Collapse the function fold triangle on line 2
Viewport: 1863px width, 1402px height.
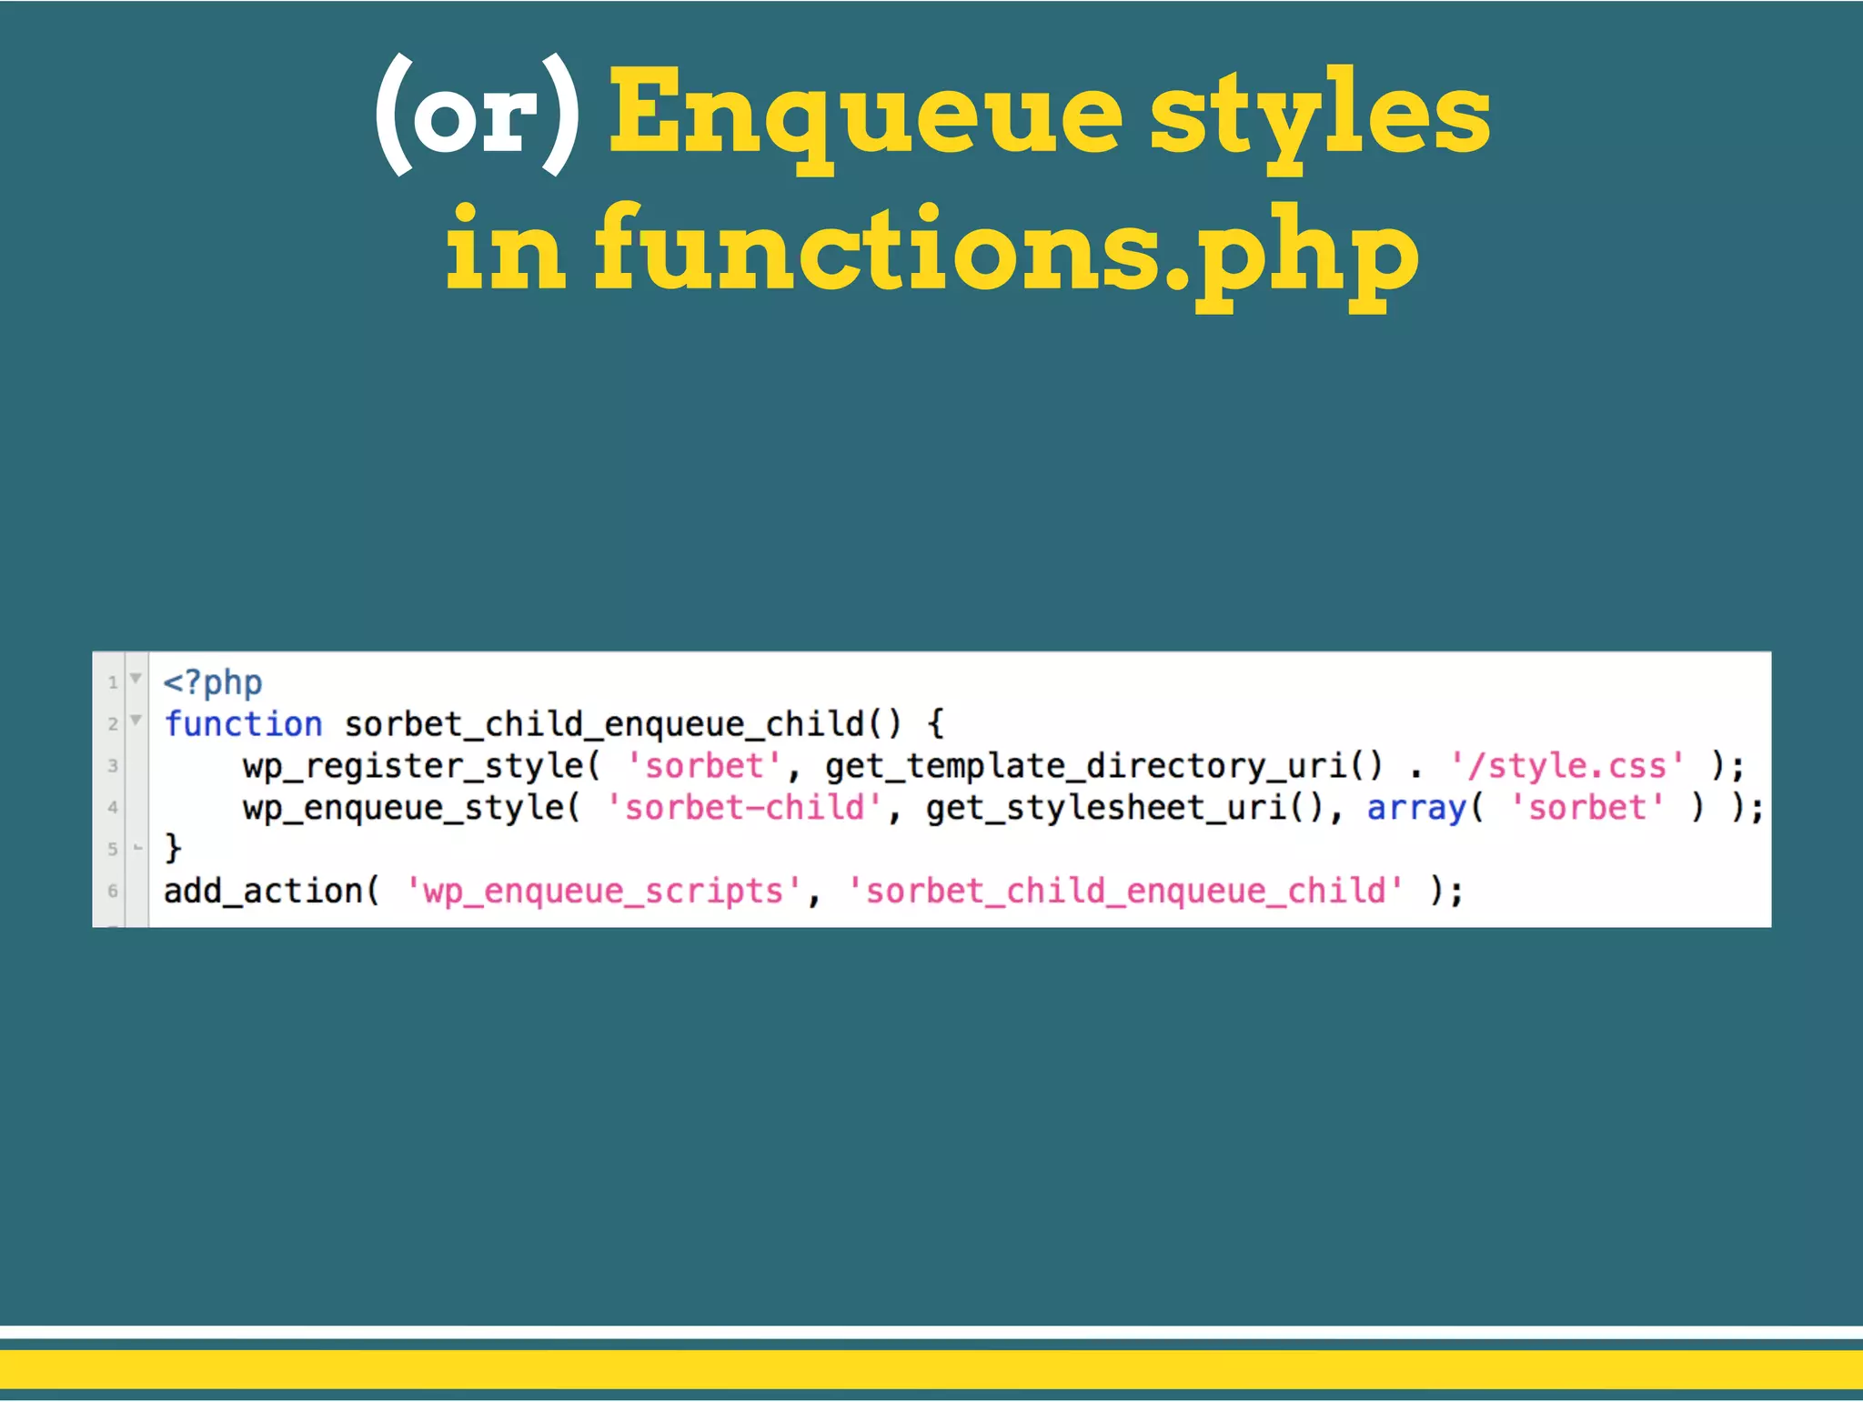tap(136, 720)
